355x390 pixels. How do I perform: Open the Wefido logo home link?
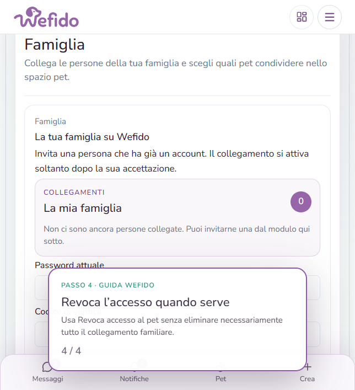click(46, 17)
